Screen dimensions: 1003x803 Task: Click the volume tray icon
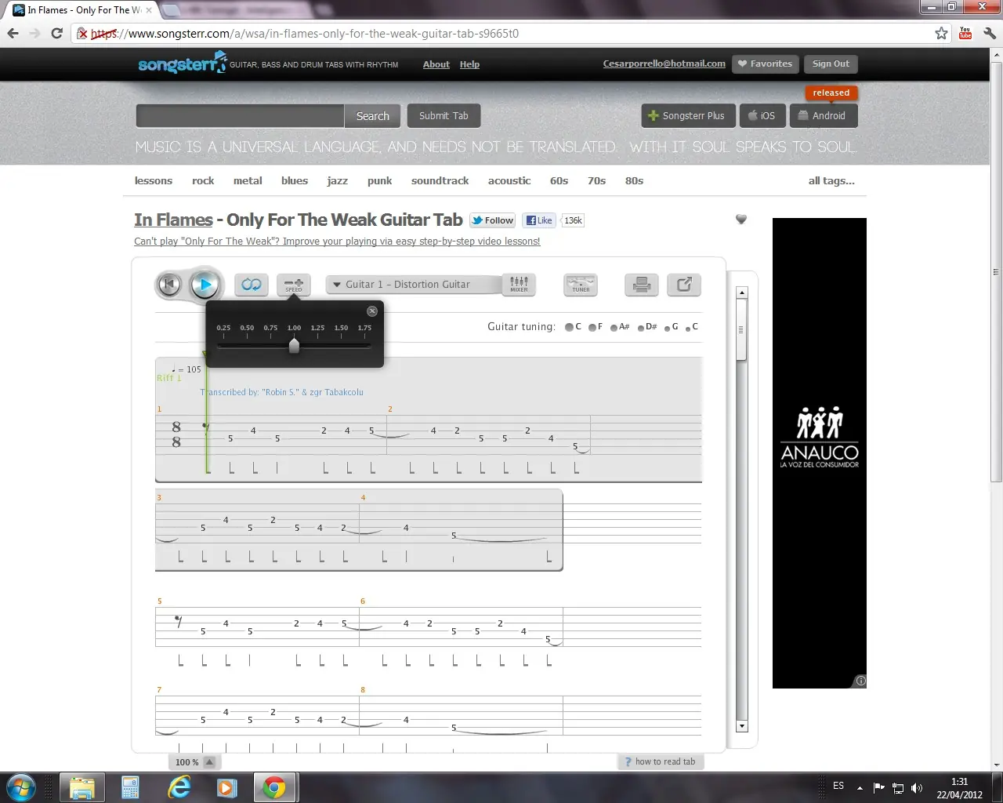[917, 787]
